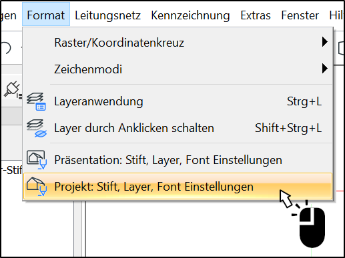Select the electrical plug icon in left toolbar

pyautogui.click(x=13, y=89)
